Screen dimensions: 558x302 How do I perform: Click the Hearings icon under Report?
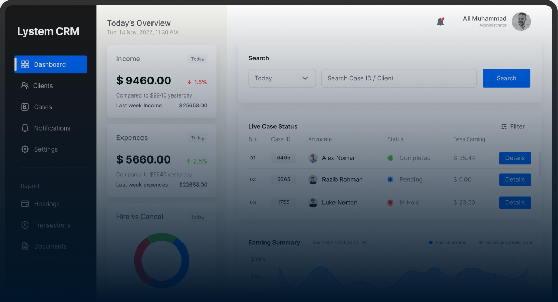[x=25, y=204]
